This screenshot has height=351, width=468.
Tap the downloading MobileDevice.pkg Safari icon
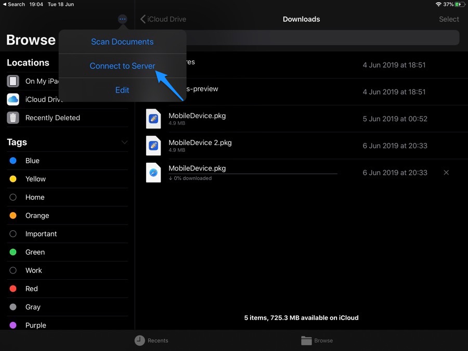[x=153, y=173]
